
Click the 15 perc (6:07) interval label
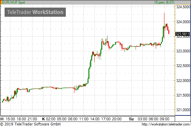164,2
